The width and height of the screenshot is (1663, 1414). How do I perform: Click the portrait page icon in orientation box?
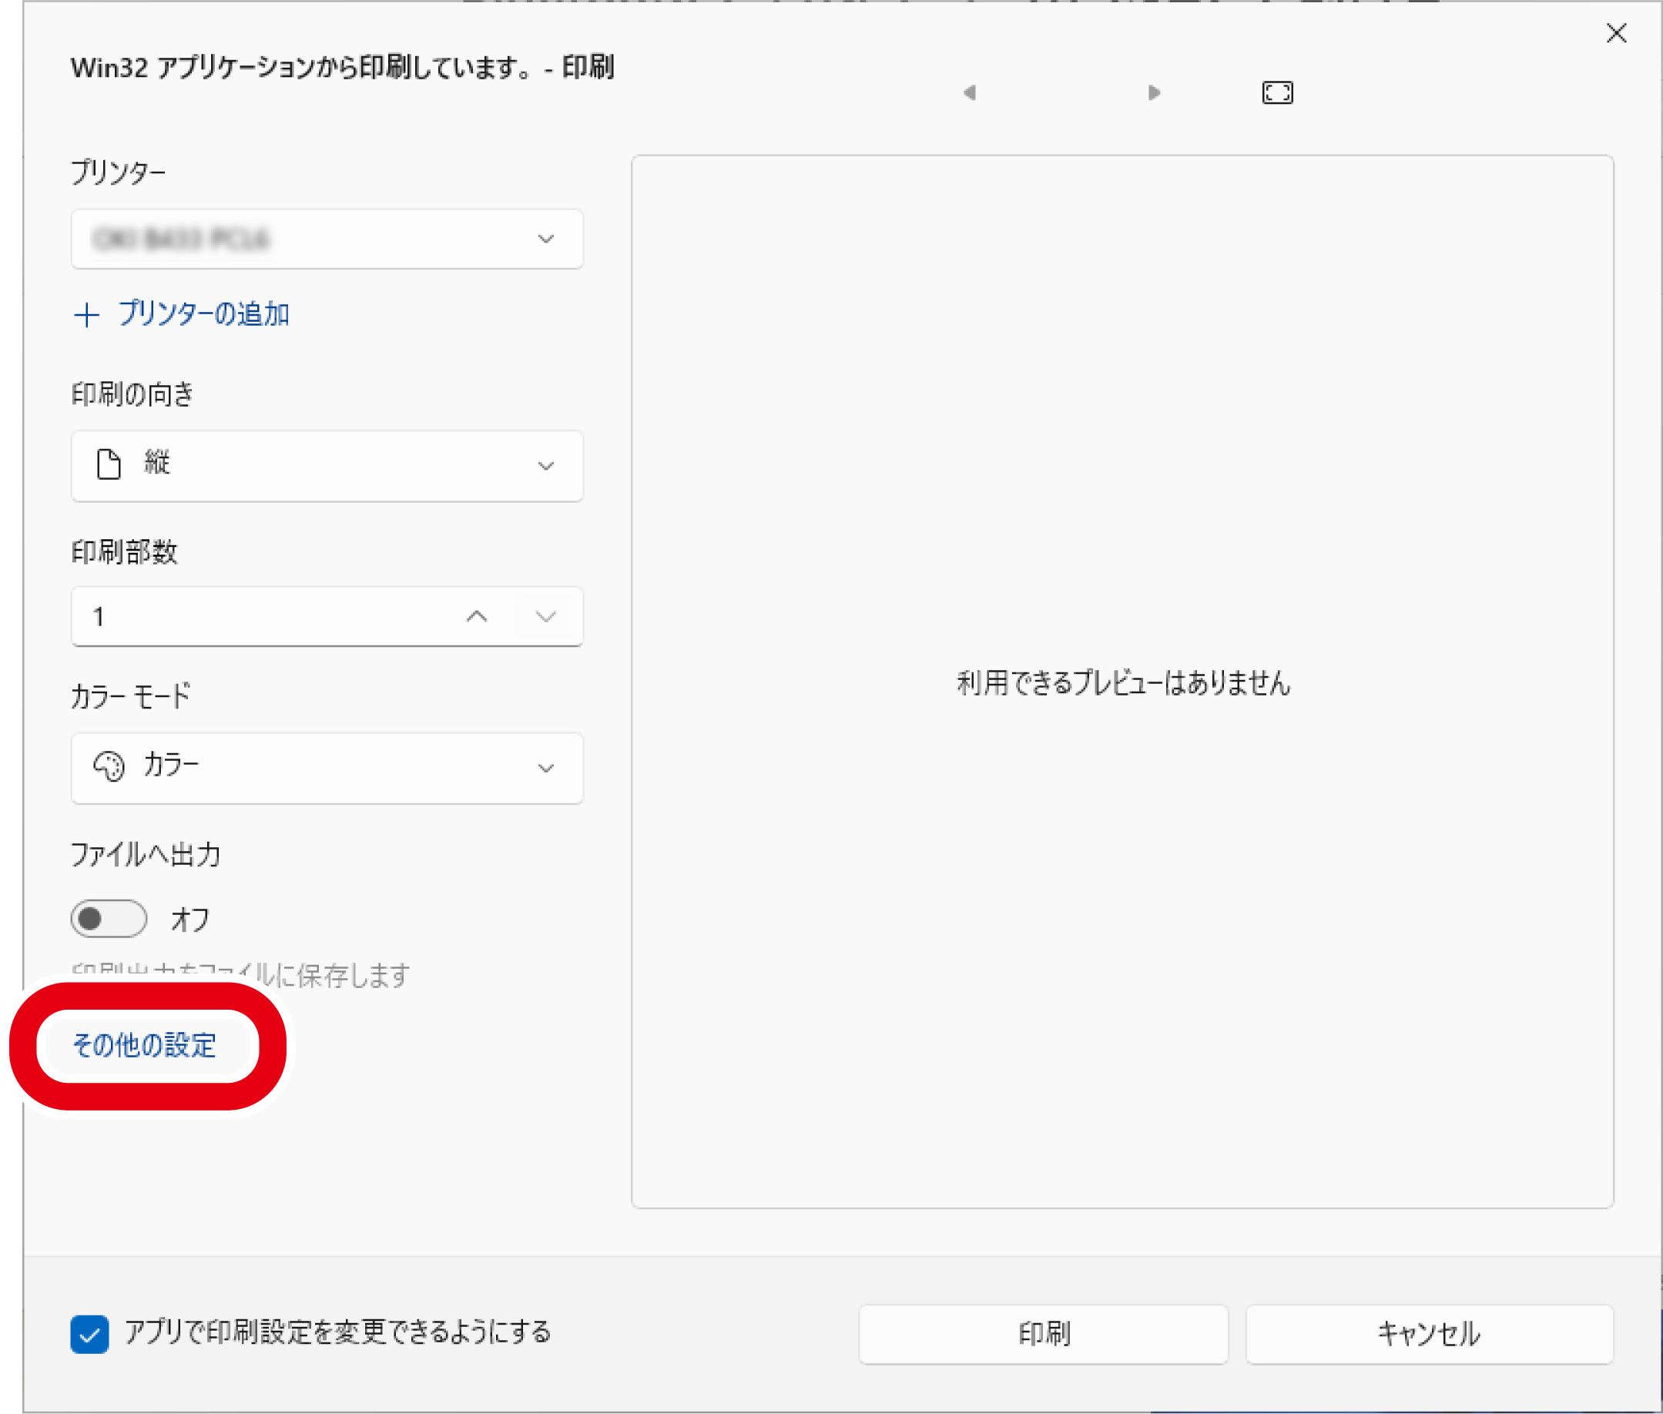pos(109,464)
